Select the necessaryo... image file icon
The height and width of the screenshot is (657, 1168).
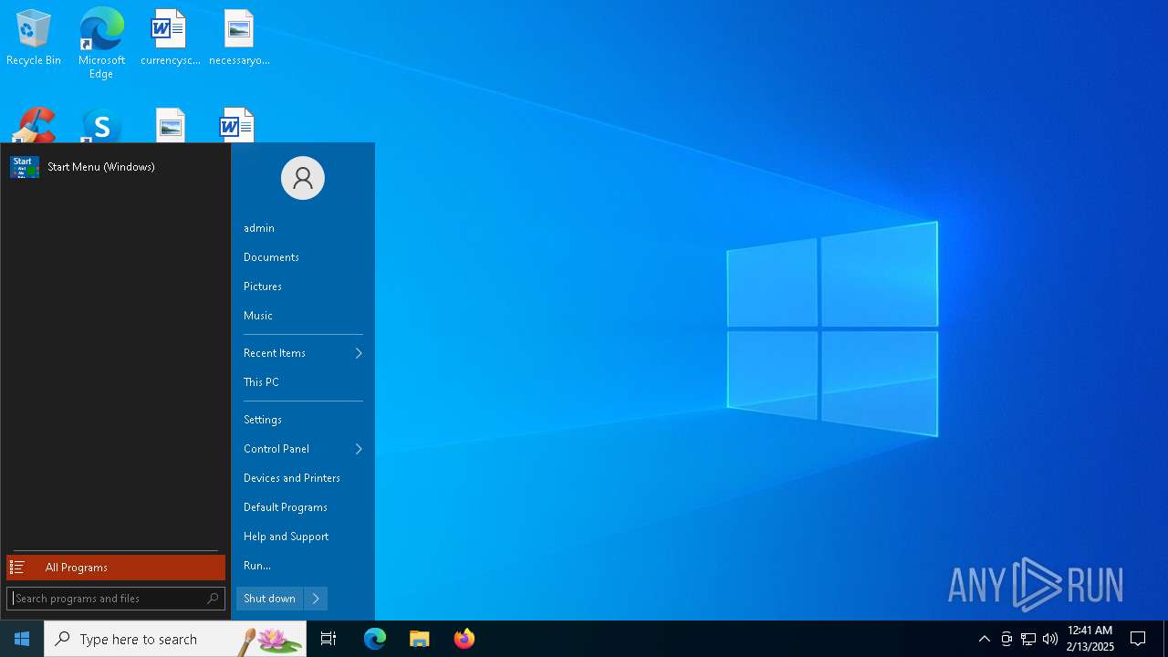pos(239,36)
